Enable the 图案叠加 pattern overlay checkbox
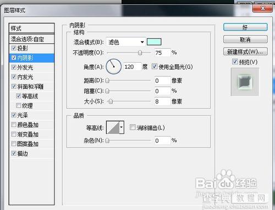The height and width of the screenshot is (210, 275). pos(14,144)
